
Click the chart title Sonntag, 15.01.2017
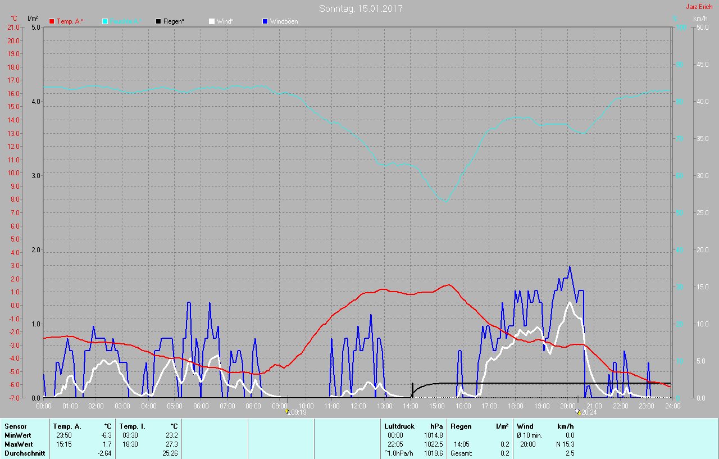(361, 8)
